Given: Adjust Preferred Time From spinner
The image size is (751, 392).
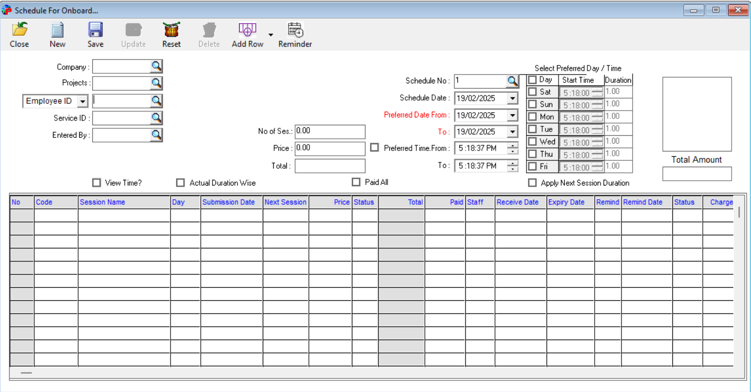Looking at the screenshot, I should [x=512, y=148].
